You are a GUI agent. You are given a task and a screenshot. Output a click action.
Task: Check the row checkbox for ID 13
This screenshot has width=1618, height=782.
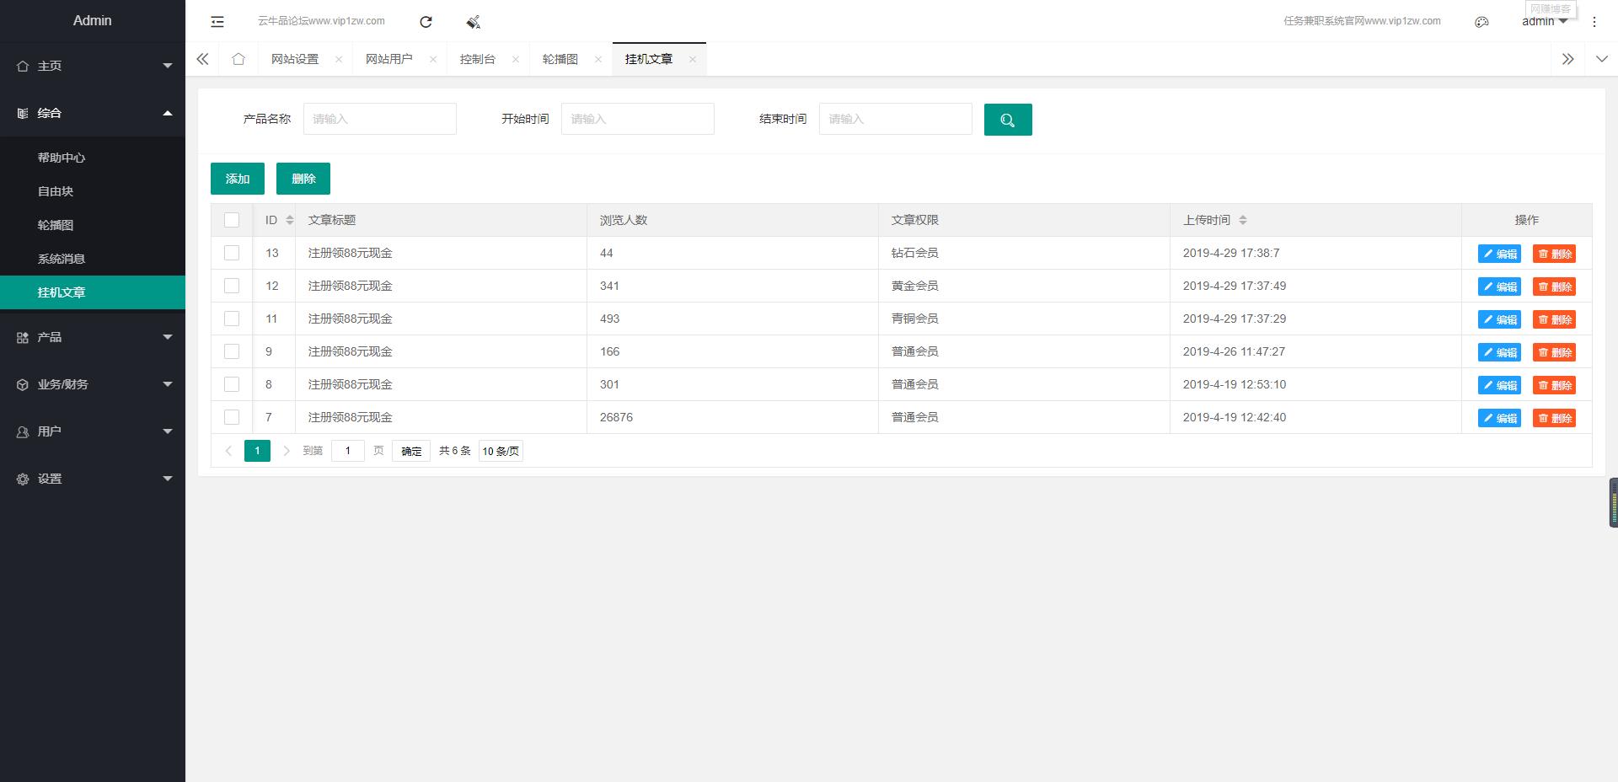(232, 253)
